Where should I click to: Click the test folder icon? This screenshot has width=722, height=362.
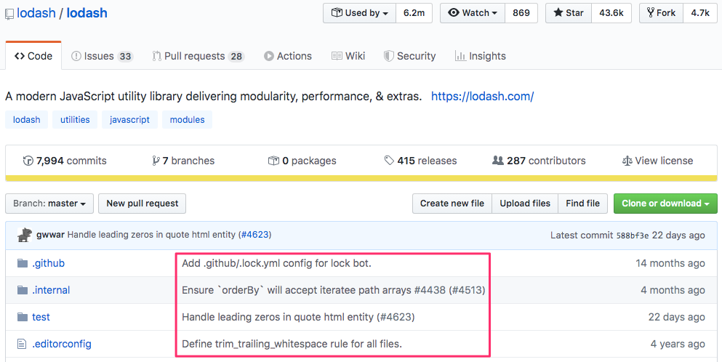[22, 317]
